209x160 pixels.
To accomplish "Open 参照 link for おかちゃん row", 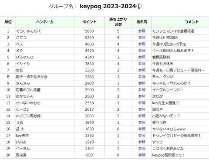I will [x=142, y=96].
